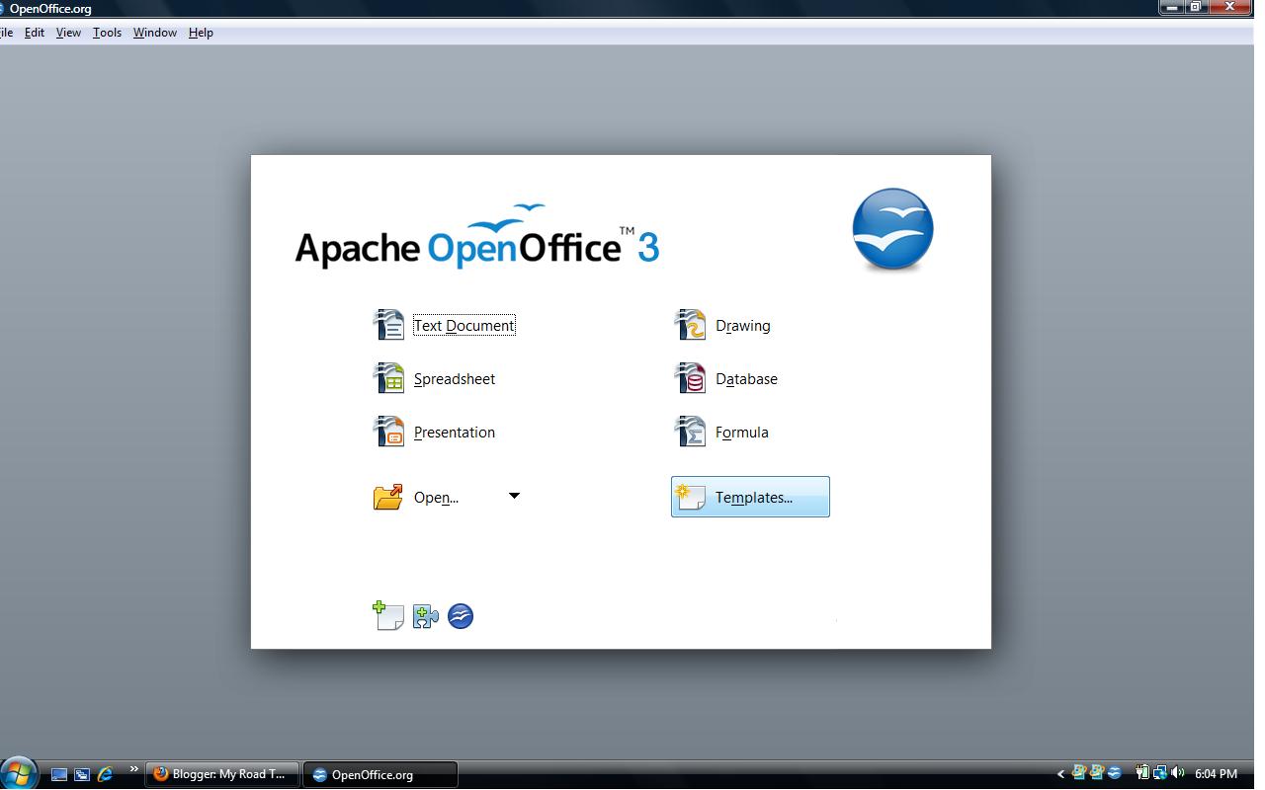1265x790 pixels.
Task: Click the OpenOffice information globe icon
Action: pyautogui.click(x=461, y=616)
